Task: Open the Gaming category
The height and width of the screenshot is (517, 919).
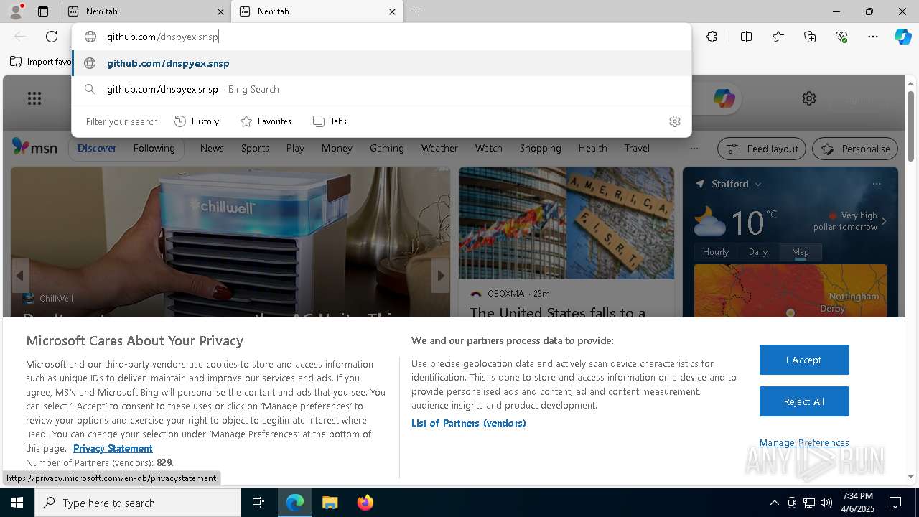Action: point(387,148)
